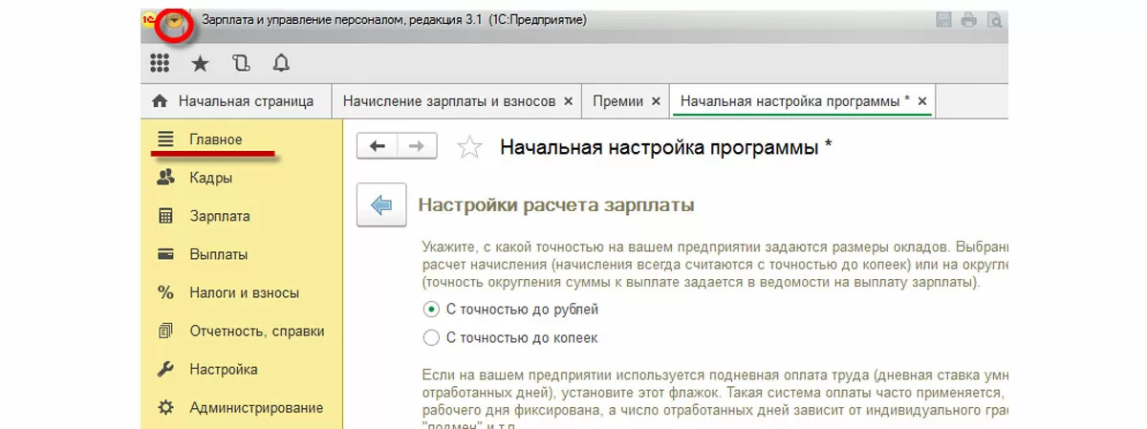Click the people icon beside Кадры

(x=165, y=178)
